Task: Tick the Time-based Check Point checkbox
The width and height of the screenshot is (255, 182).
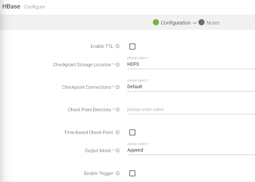Action: point(132,132)
